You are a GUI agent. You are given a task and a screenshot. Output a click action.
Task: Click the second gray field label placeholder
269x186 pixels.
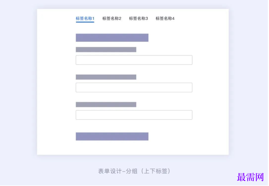(106, 77)
